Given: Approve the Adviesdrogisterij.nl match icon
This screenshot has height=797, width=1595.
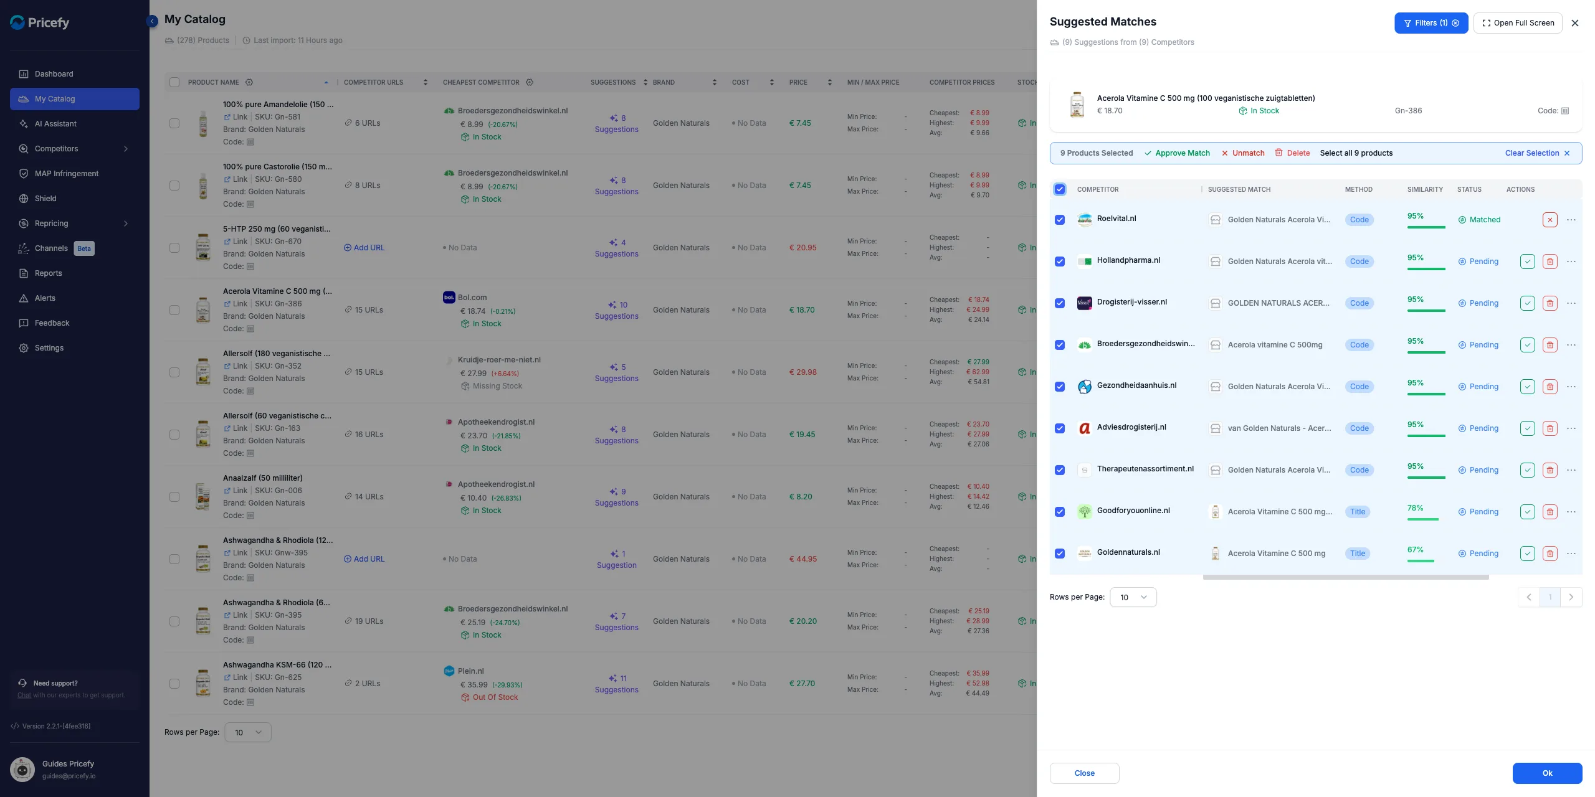Looking at the screenshot, I should point(1527,428).
